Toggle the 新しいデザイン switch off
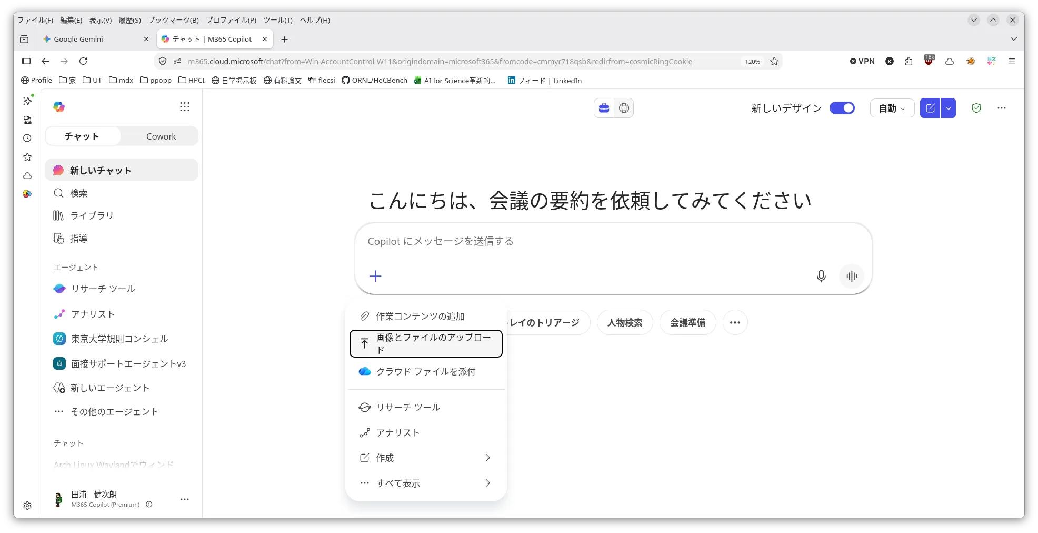This screenshot has width=1038, height=533. (x=842, y=108)
